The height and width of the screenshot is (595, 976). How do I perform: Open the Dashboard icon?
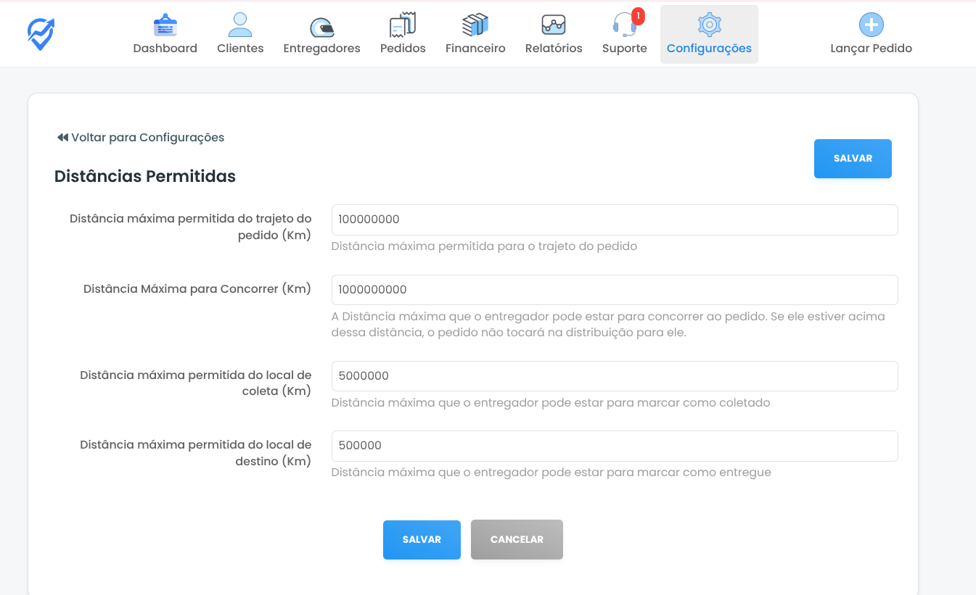165,25
